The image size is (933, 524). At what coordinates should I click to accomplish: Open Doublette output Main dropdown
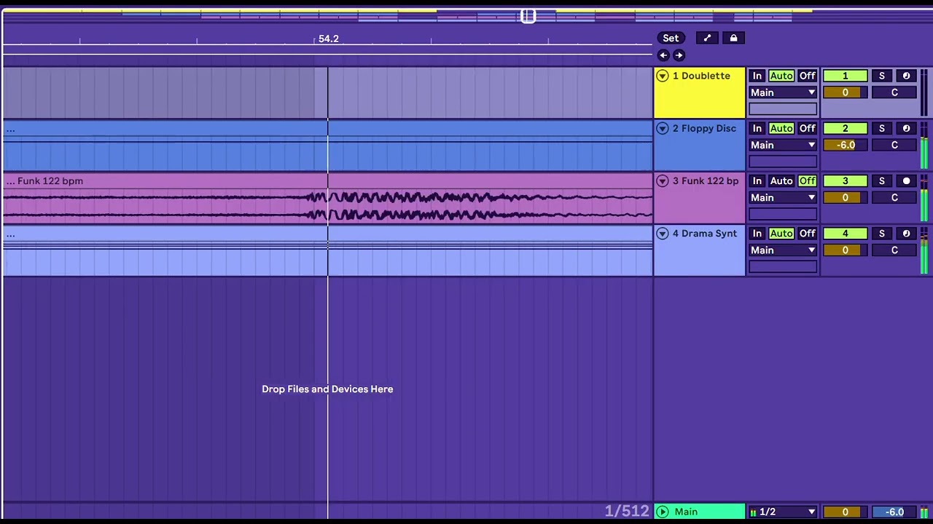click(x=783, y=92)
